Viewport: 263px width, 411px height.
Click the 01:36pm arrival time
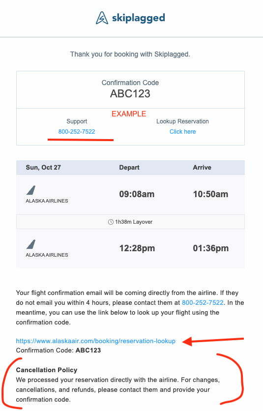click(x=211, y=248)
